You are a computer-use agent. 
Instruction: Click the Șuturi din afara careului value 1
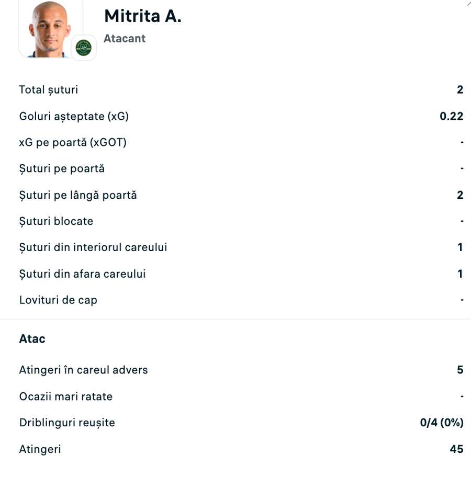click(x=459, y=274)
